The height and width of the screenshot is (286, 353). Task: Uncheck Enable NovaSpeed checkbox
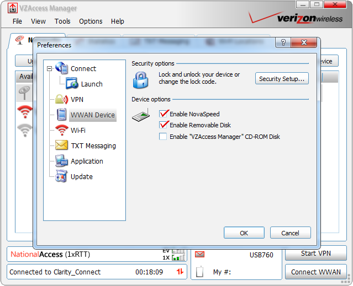coord(163,114)
